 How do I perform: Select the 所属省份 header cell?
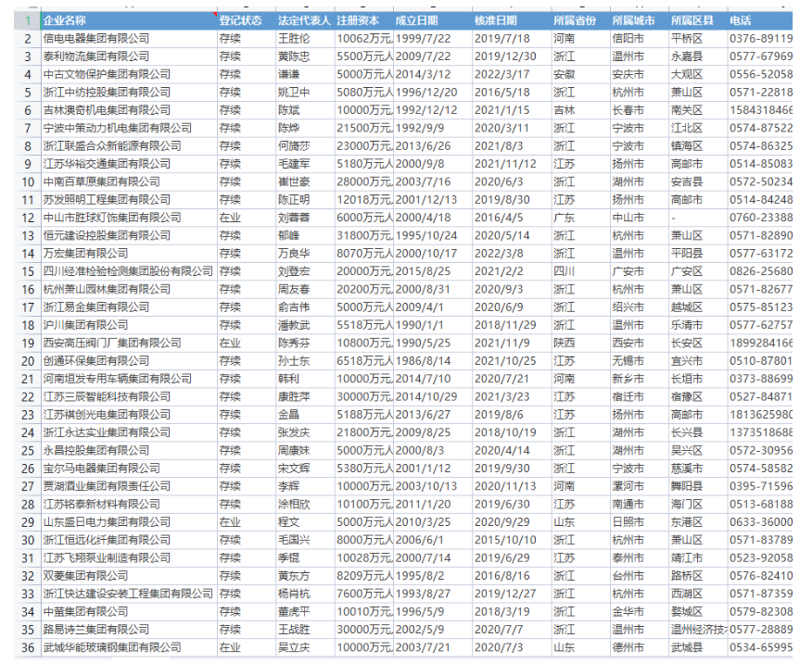pyautogui.click(x=580, y=21)
